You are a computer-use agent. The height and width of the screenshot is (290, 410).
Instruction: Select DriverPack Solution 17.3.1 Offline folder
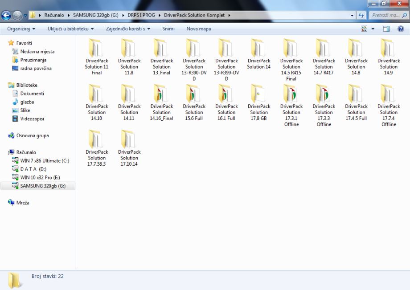[x=291, y=105]
